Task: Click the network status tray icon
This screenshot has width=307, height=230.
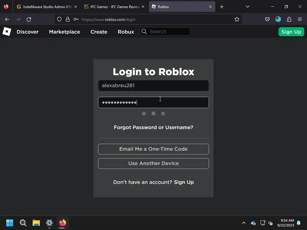Action: pyautogui.click(x=263, y=223)
